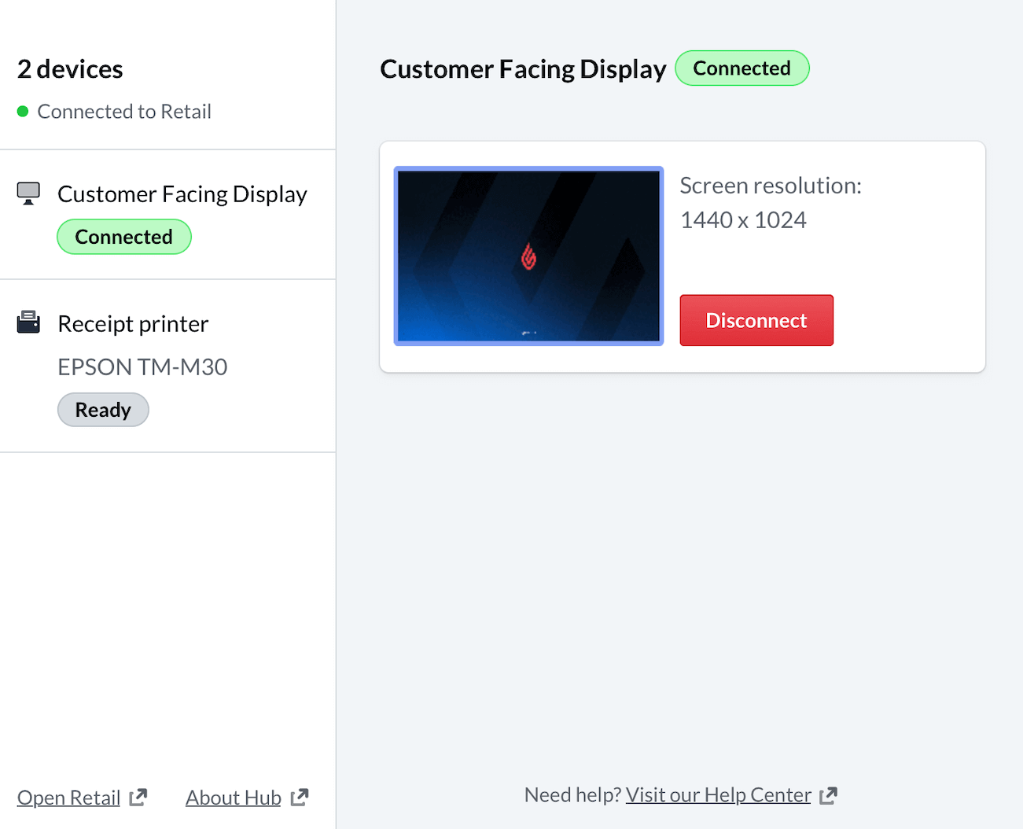The height and width of the screenshot is (829, 1023).
Task: Visit our Help Center link
Action: click(718, 795)
